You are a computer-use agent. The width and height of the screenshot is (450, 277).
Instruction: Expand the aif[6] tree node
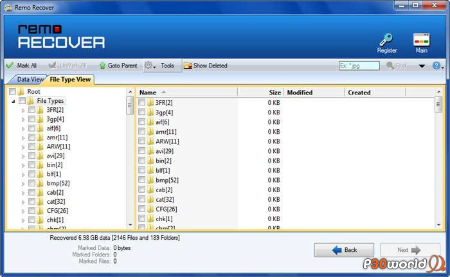coord(23,129)
